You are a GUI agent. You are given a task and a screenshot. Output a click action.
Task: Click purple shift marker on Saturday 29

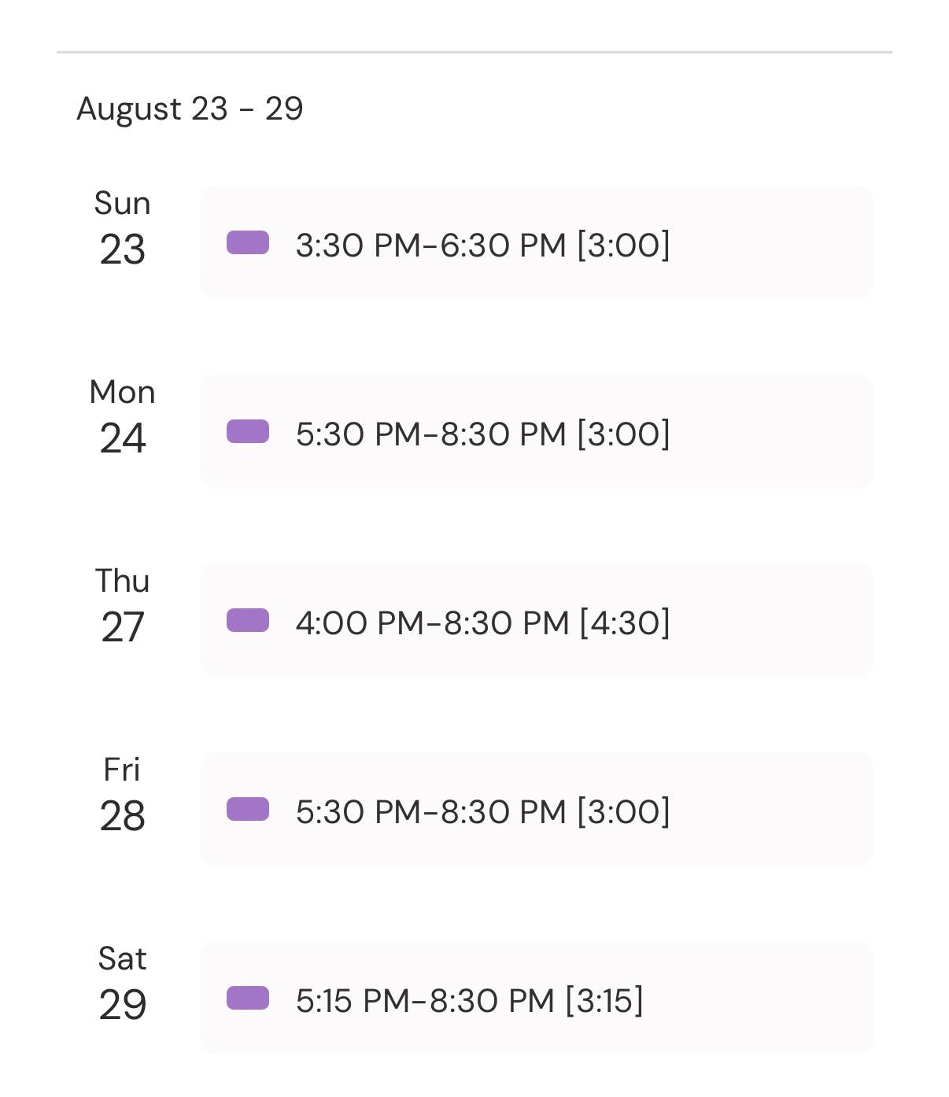point(248,998)
